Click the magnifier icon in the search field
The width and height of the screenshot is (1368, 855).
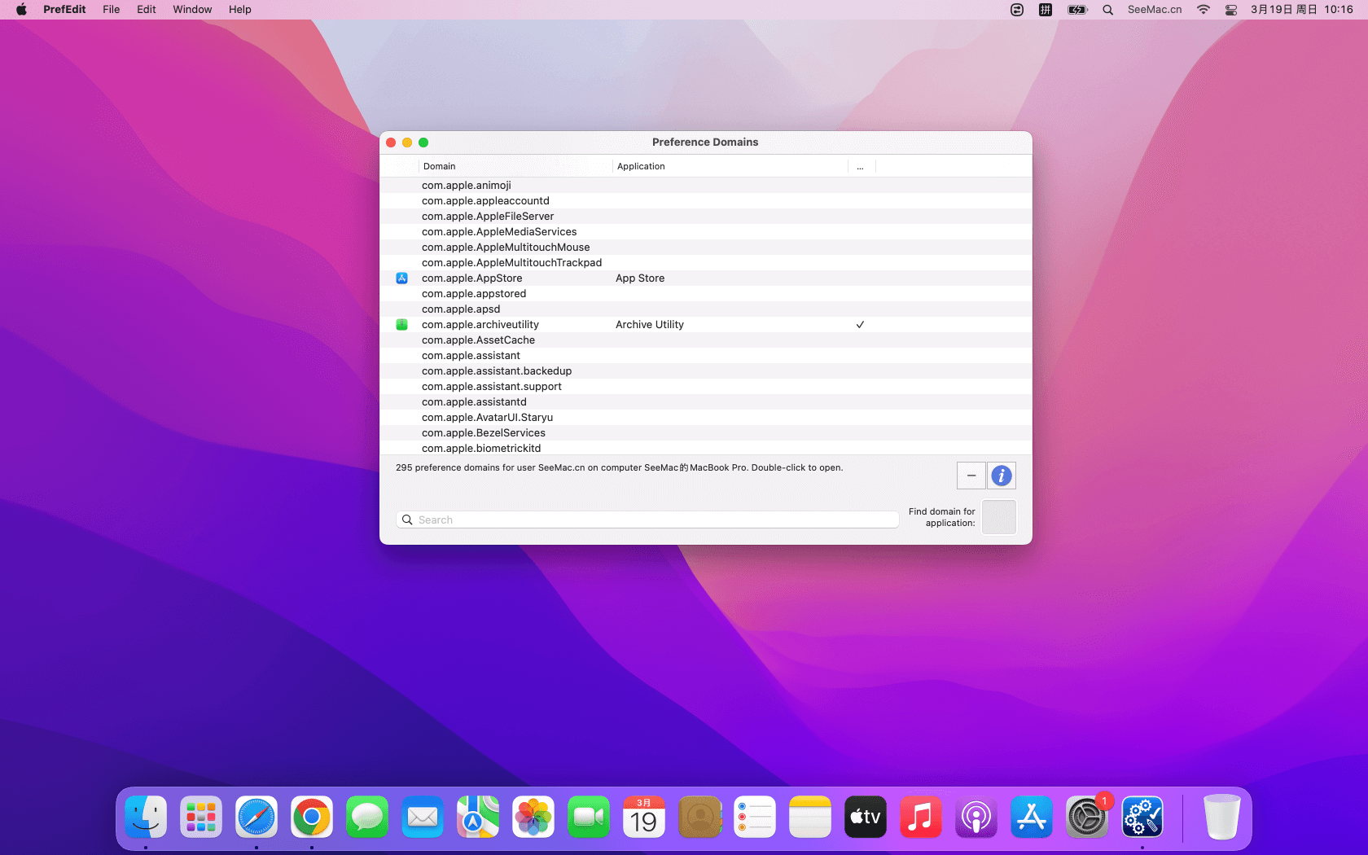(x=407, y=520)
